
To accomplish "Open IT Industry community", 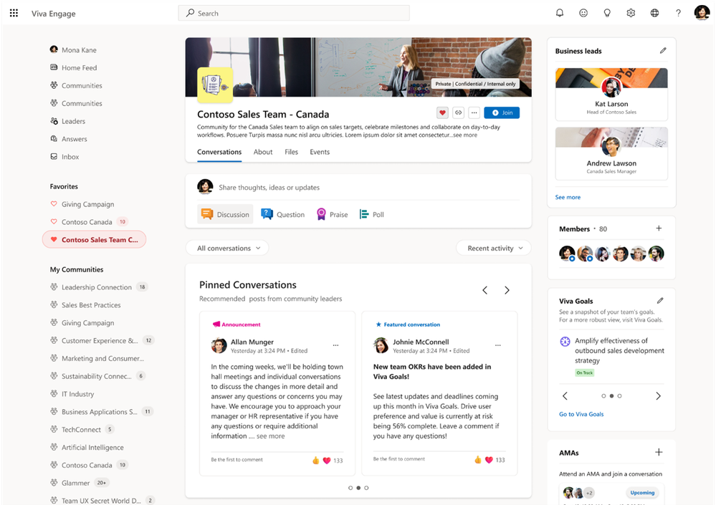I will pyautogui.click(x=72, y=394).
